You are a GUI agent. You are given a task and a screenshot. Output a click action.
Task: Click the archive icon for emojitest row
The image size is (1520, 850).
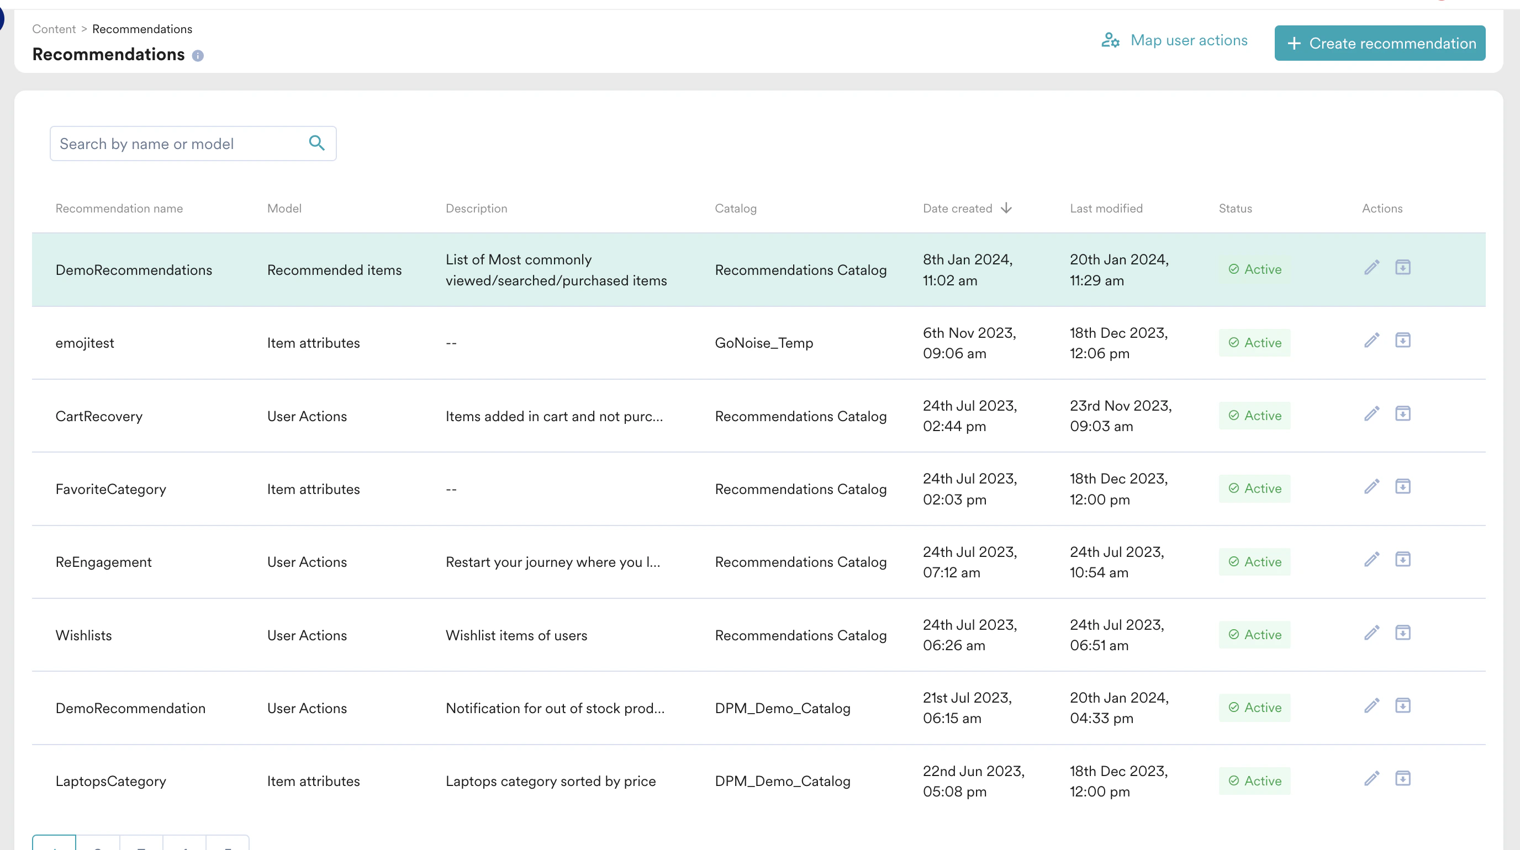point(1402,341)
